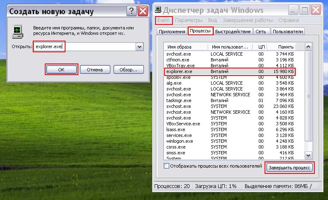Screen dimensions: 328x200
Task: Sort by Имя образа column header
Action: coord(186,47)
